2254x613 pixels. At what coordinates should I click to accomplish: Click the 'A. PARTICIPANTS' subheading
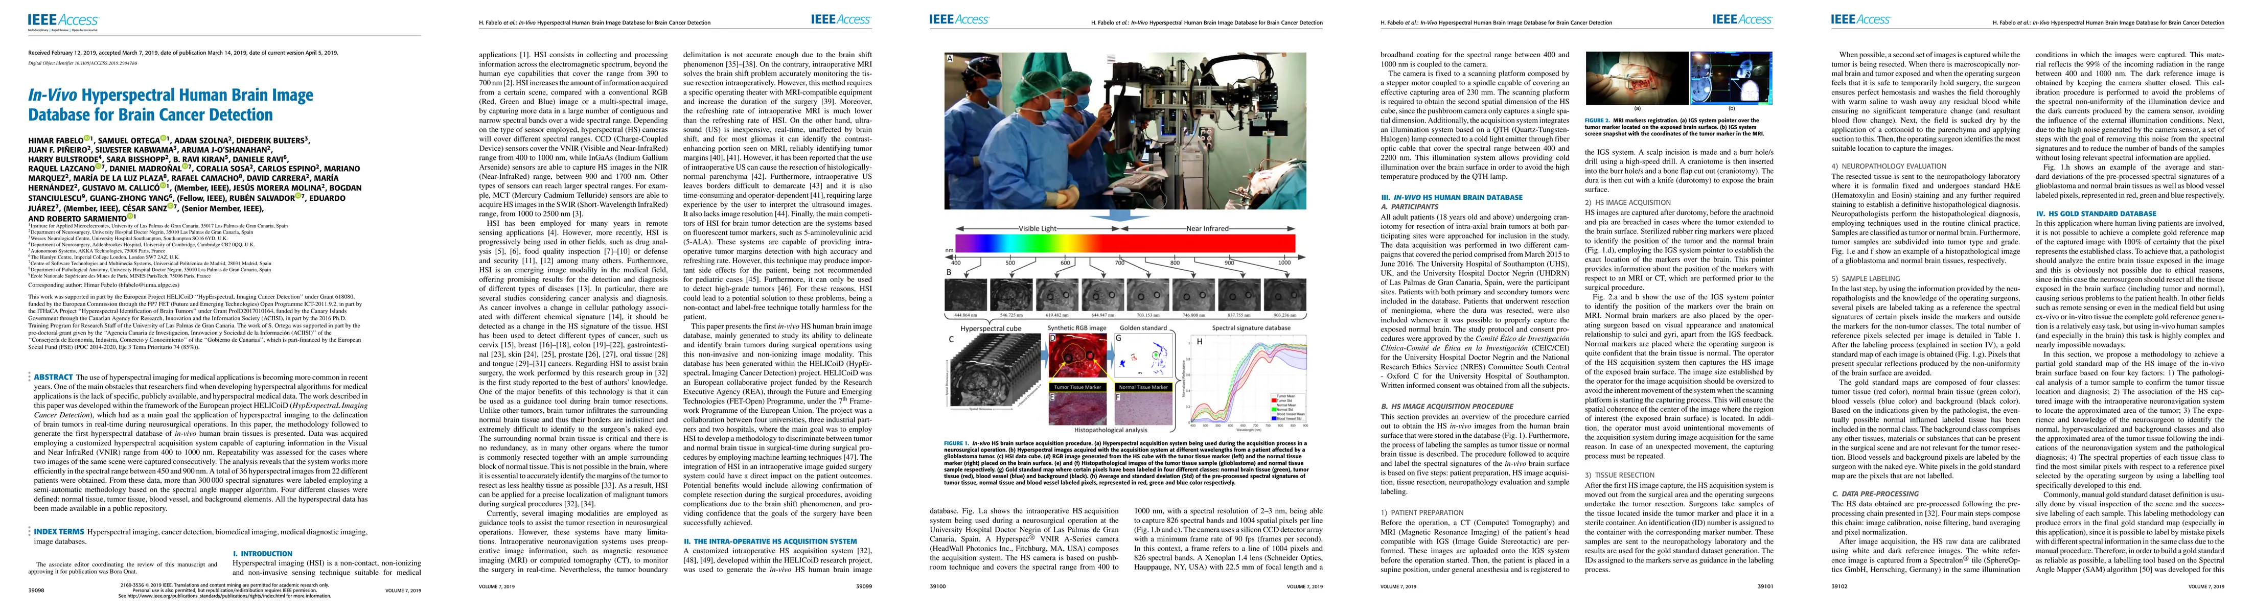pos(1410,207)
